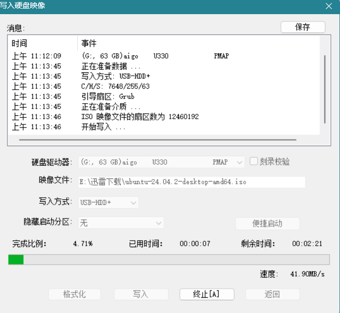Image resolution: width=340 pixels, height=313 pixels.
Task: Open the 硬盘驱动器 drive dropdown
Action: point(161,162)
